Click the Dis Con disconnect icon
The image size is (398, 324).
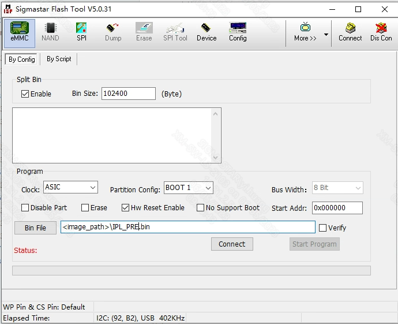[381, 32]
